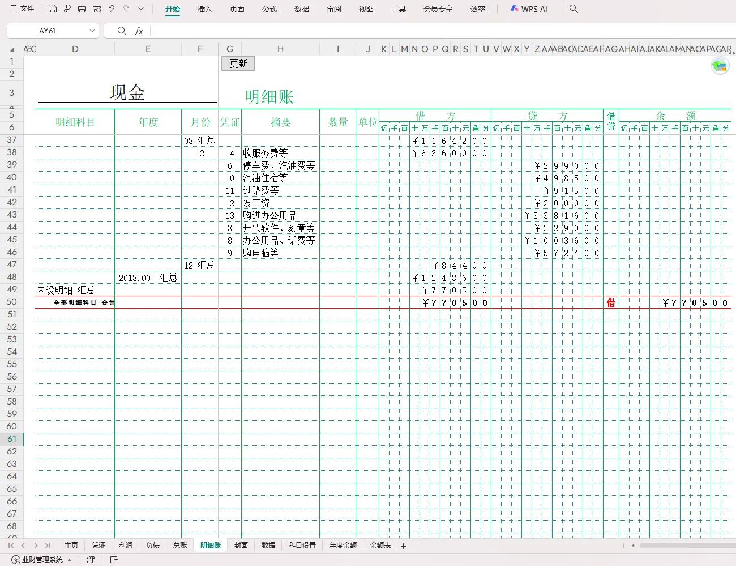Switch to the 开始 ribbon tab
The image size is (736, 566).
[173, 9]
